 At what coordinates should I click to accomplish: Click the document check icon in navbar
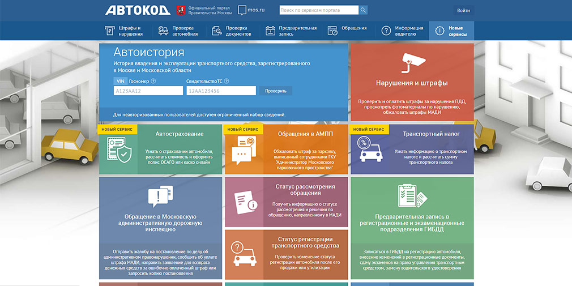(x=217, y=31)
